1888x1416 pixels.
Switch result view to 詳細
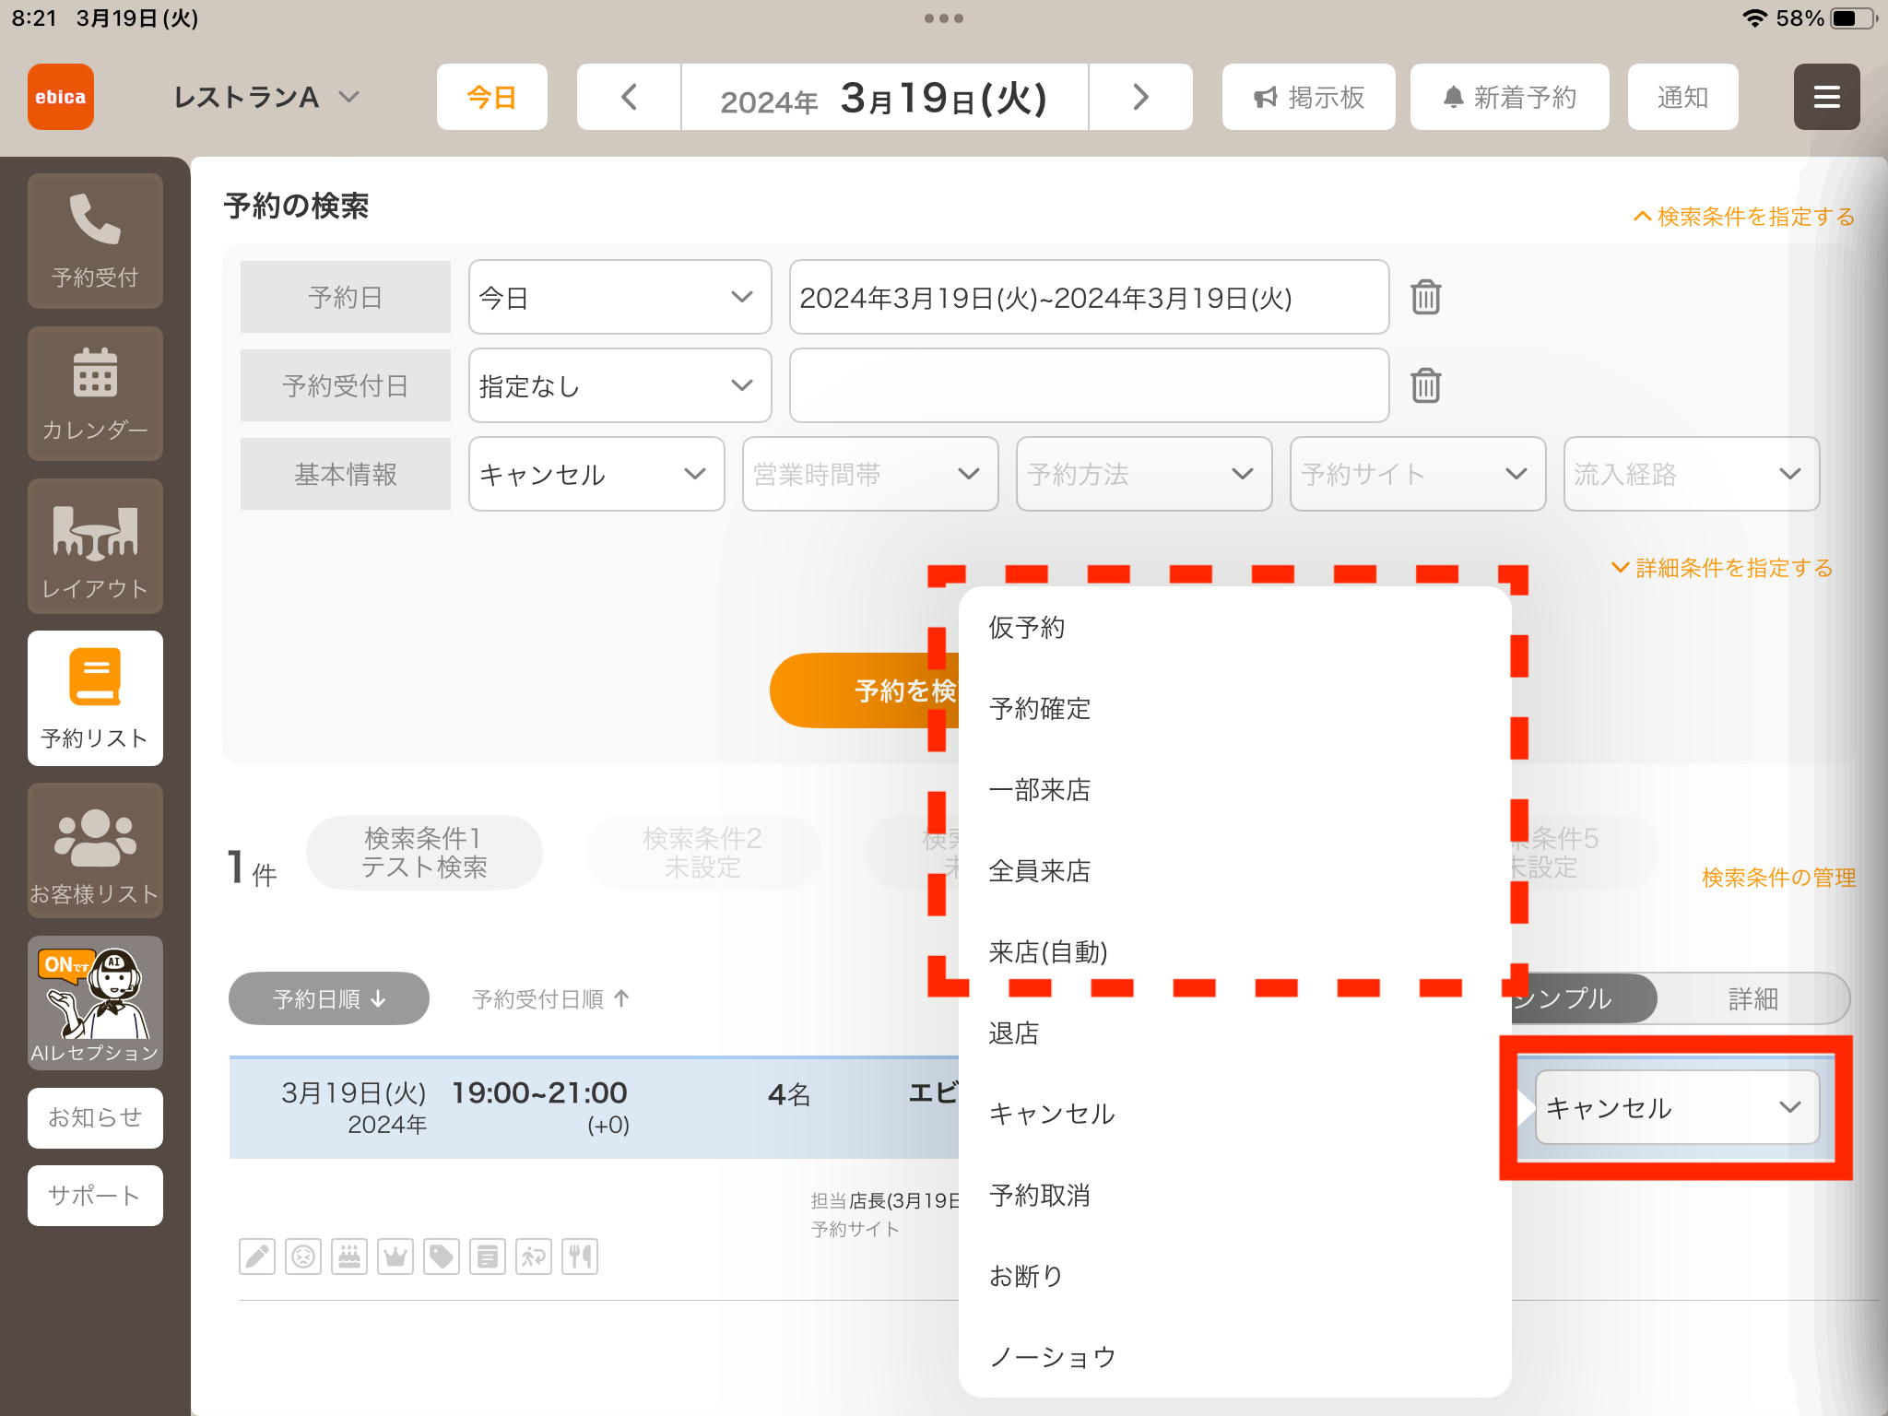[x=1752, y=998]
